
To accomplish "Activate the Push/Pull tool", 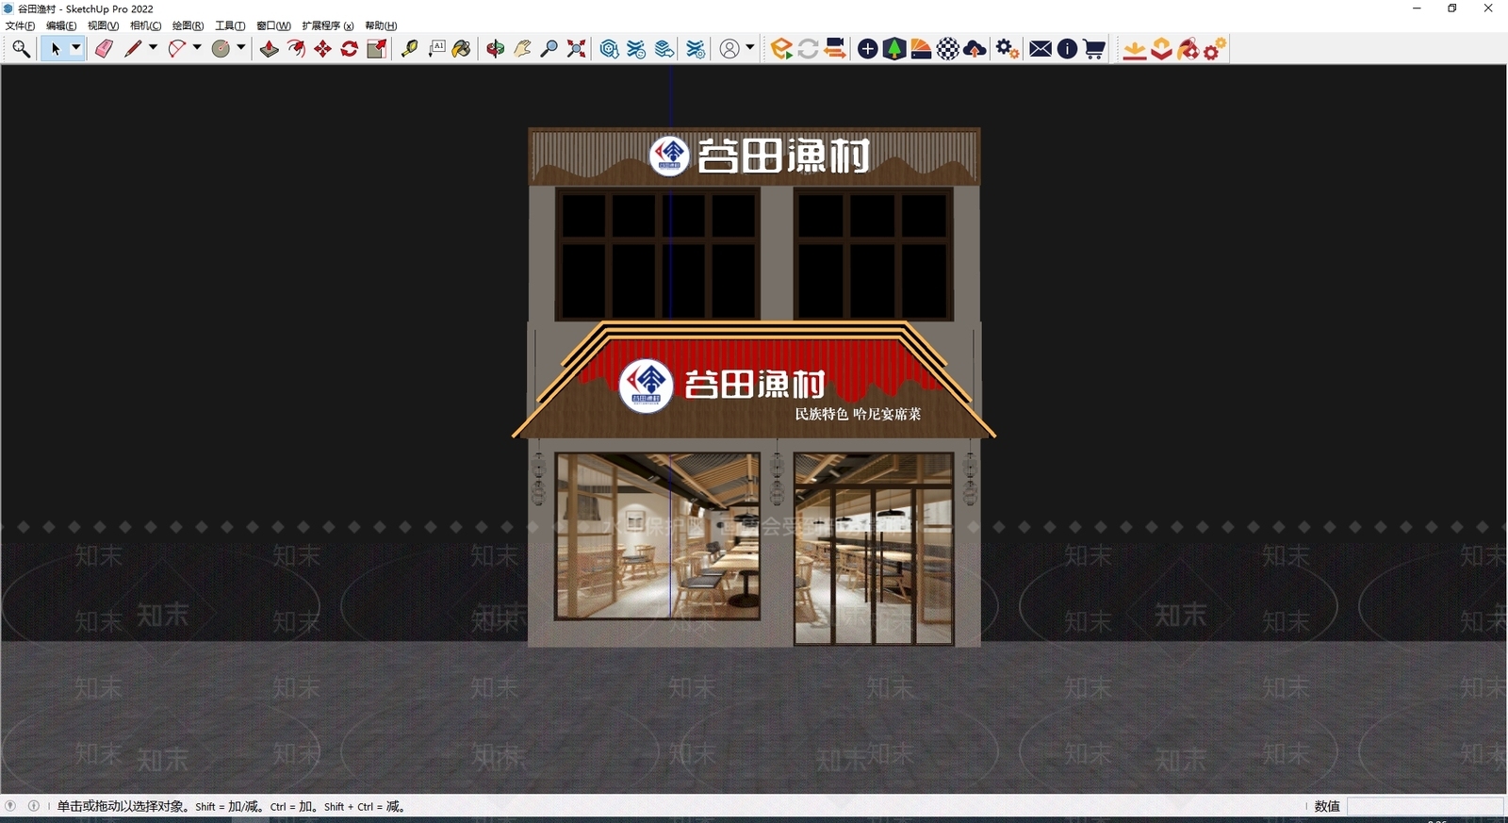I will click(270, 49).
